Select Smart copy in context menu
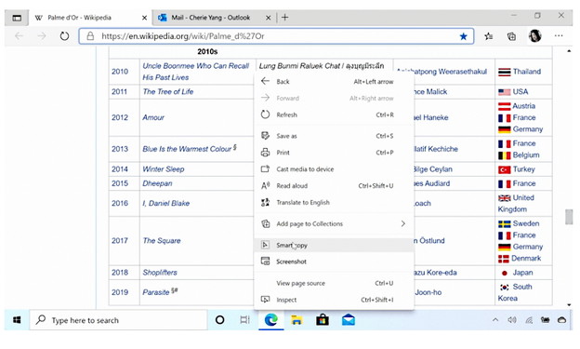This screenshot has height=349, width=580. coord(334,245)
